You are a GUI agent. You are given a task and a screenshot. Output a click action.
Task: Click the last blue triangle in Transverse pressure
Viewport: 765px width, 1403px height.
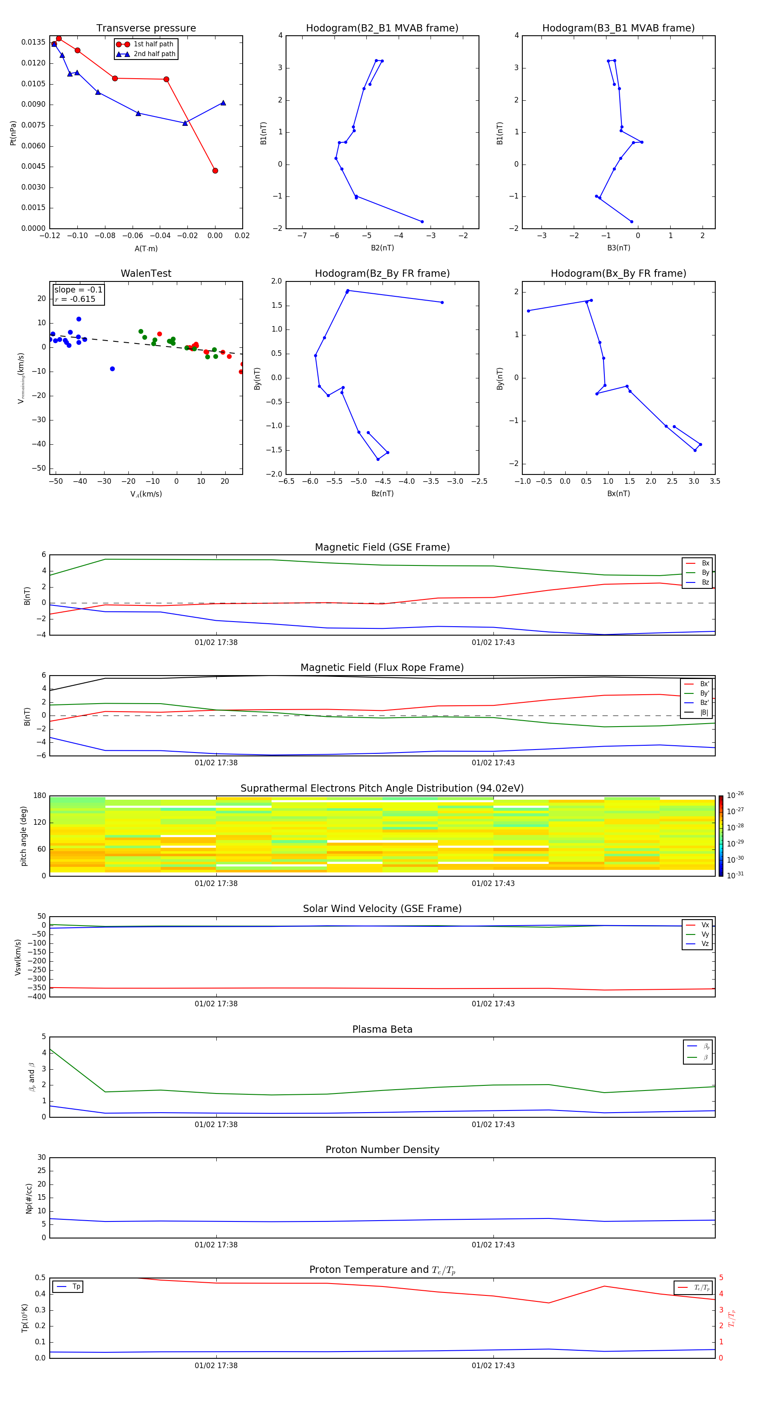pyautogui.click(x=223, y=103)
